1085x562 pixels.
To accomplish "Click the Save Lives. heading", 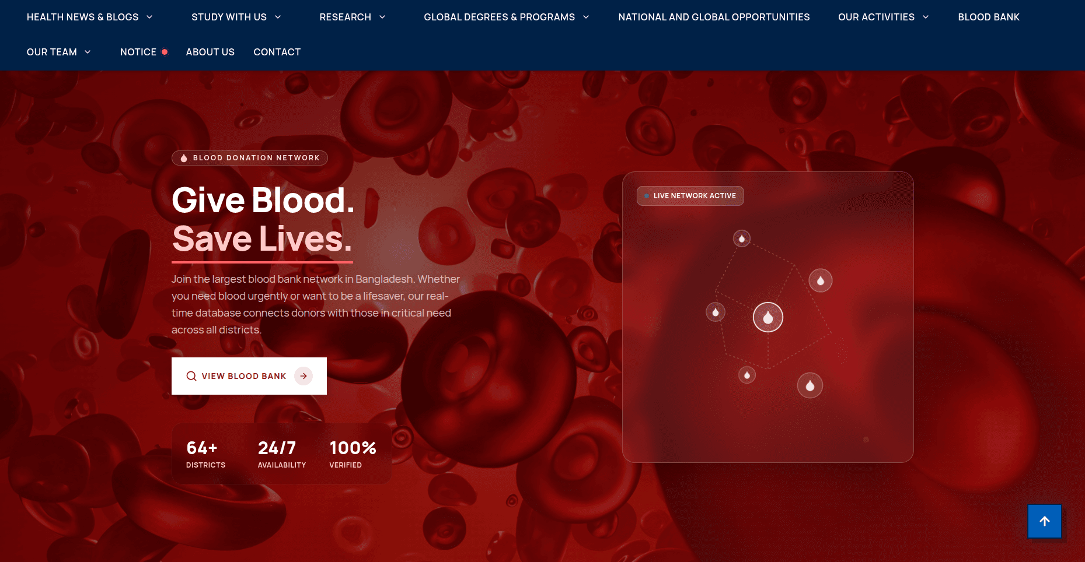I will 263,239.
